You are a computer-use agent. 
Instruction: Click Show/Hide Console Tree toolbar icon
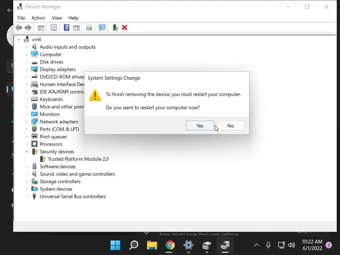tap(41, 28)
